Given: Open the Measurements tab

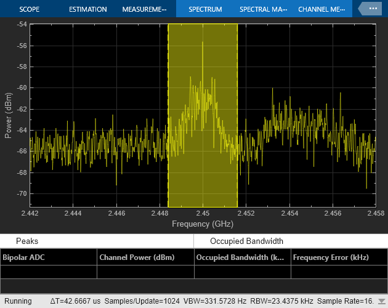Looking at the screenshot, I should click(144, 9).
